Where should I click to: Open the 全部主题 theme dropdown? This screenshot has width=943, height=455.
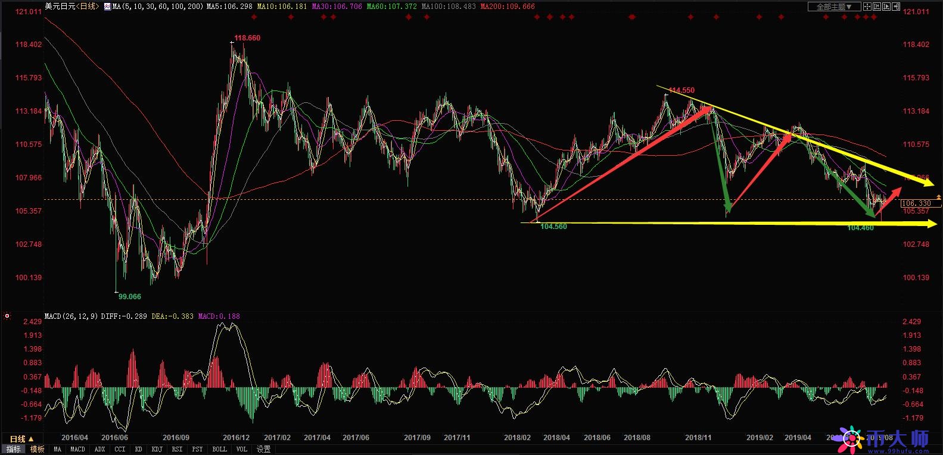(x=834, y=7)
